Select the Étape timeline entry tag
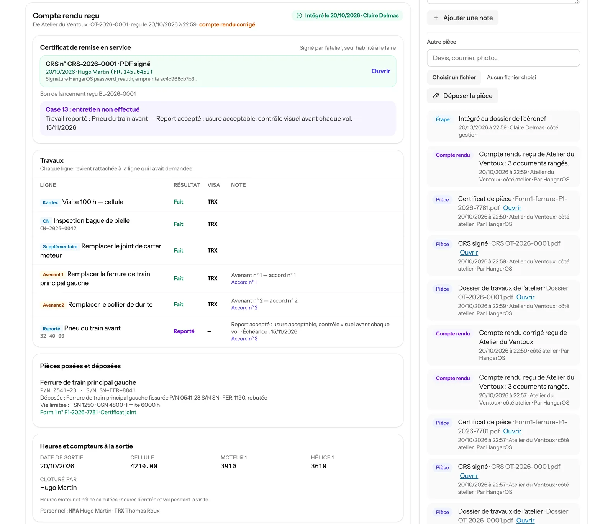This screenshot has width=613, height=524. pyautogui.click(x=443, y=119)
